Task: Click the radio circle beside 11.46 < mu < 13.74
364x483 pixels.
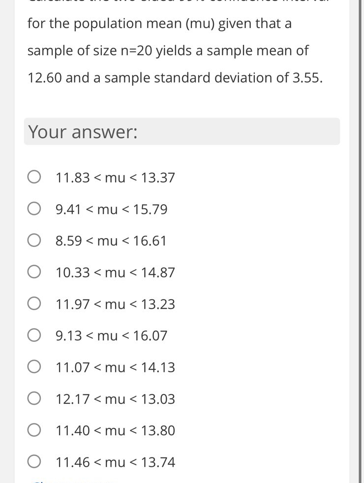Action: [x=34, y=461]
